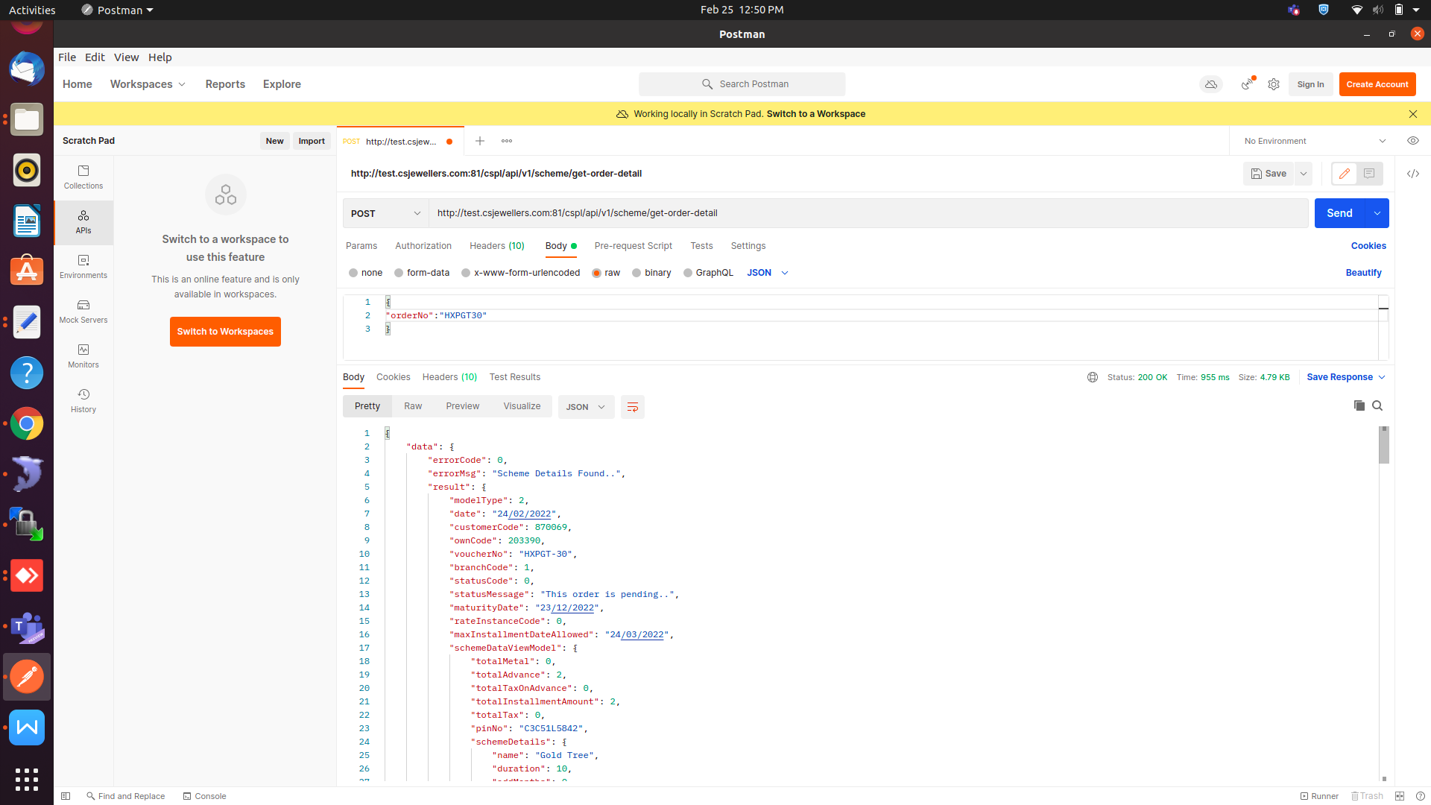Copy the response body to clipboard

click(1359, 405)
